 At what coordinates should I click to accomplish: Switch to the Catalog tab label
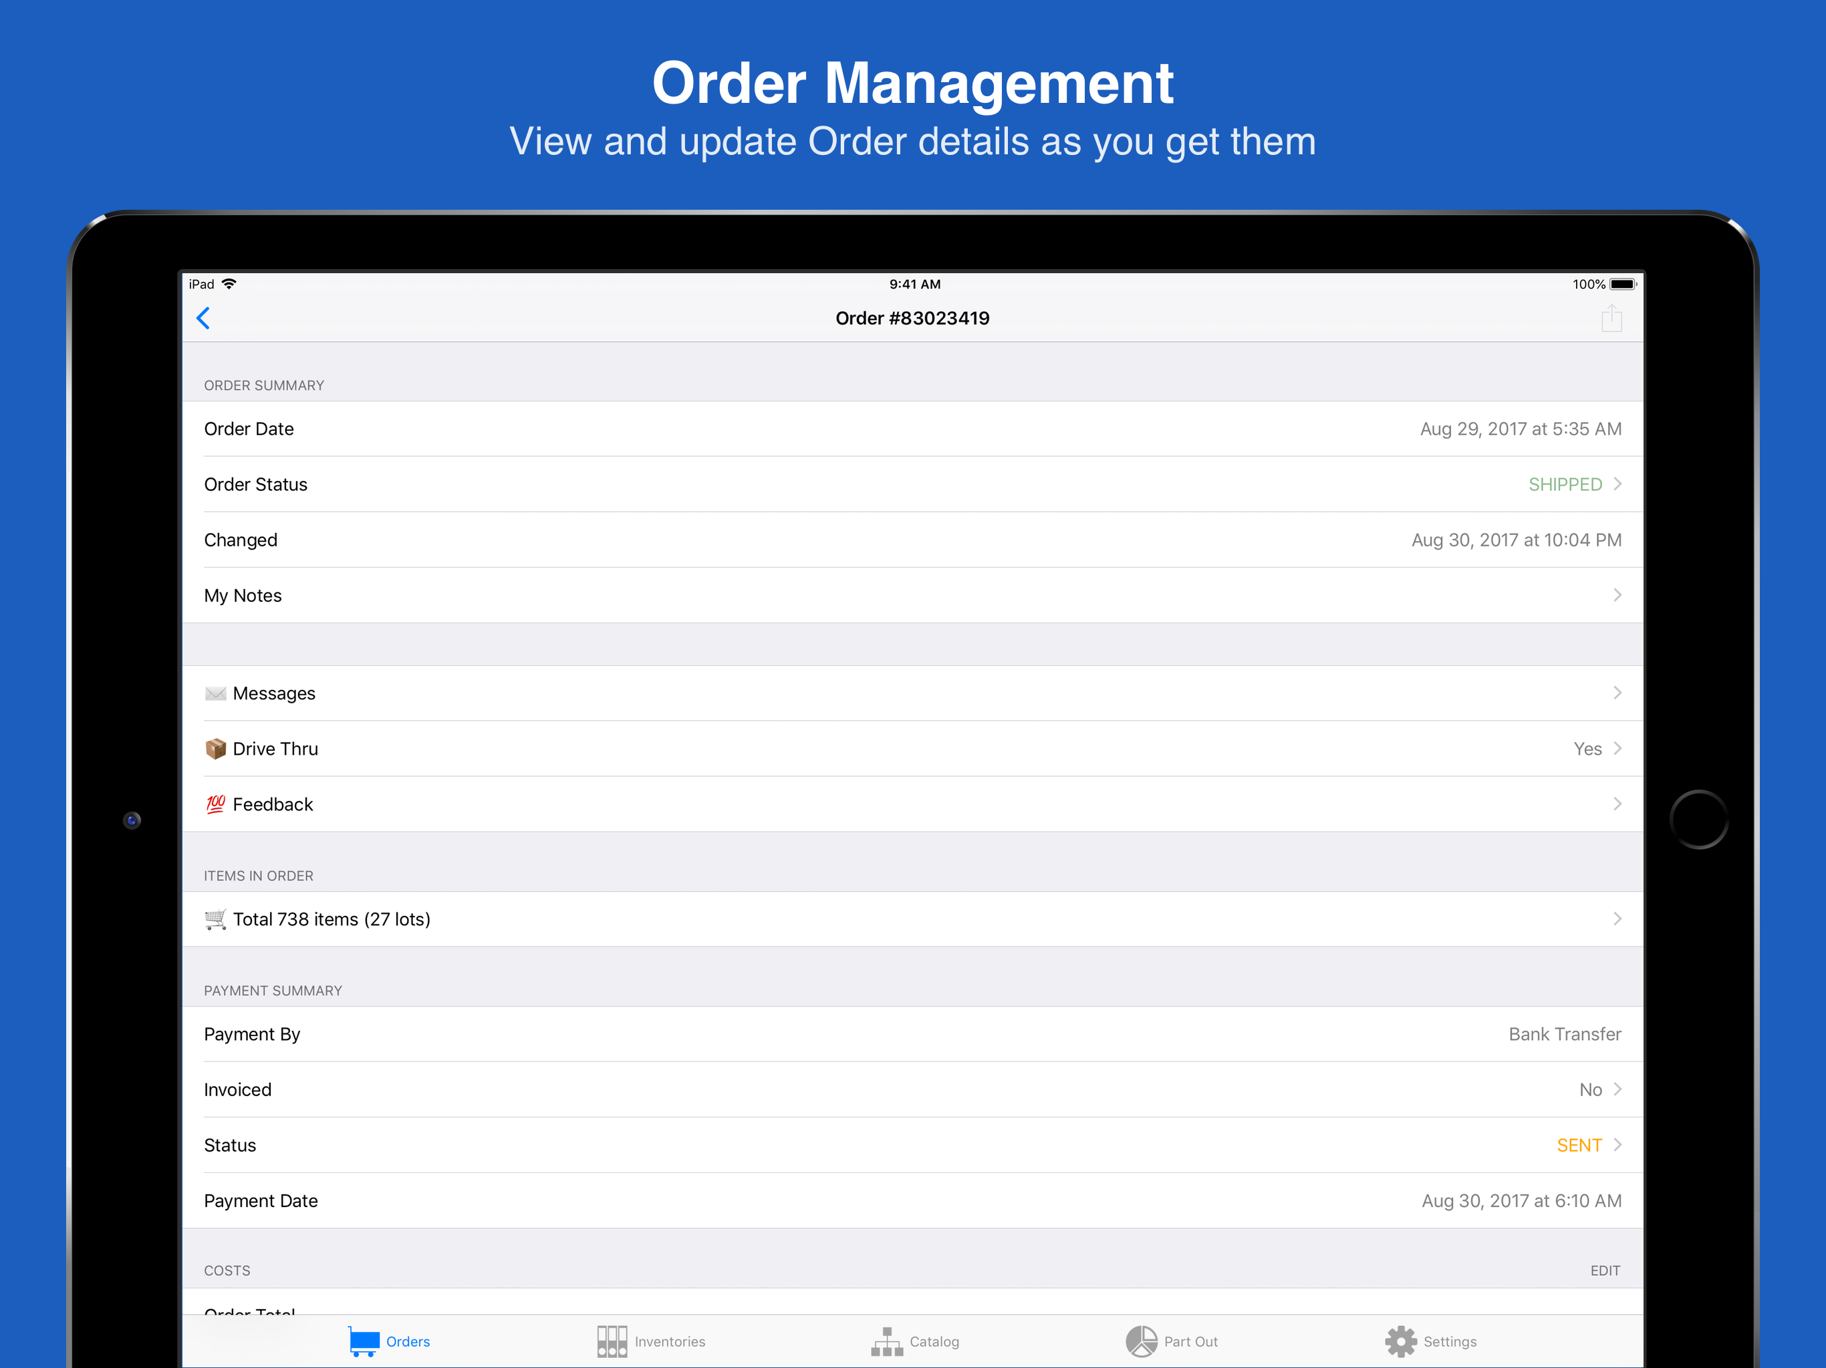[x=934, y=1341]
